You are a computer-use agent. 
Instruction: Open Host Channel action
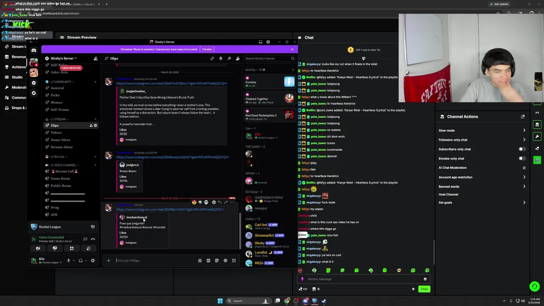tap(448, 195)
